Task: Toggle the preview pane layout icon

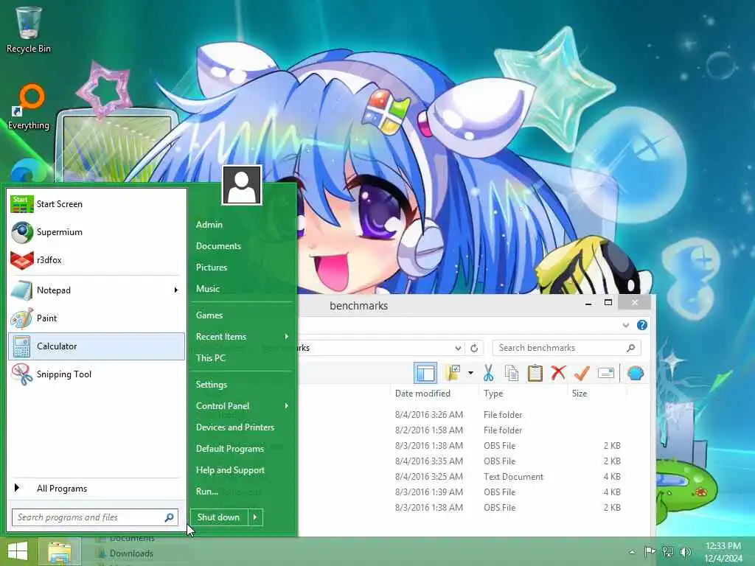Action: (425, 373)
